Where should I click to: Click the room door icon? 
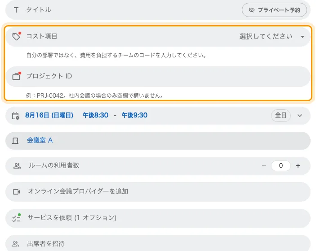click(15, 141)
